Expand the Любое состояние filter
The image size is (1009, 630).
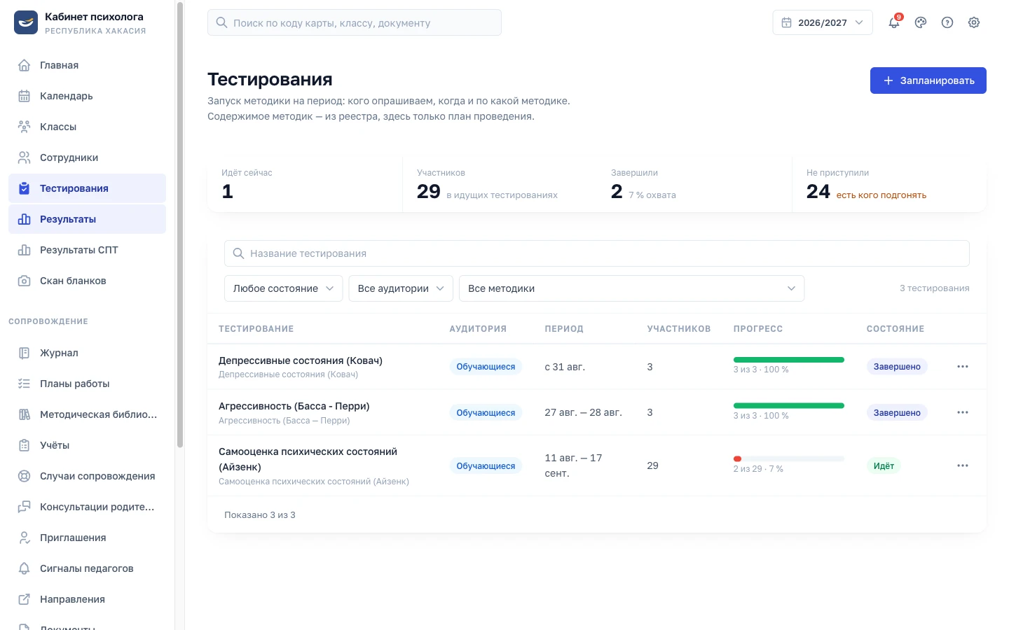pyautogui.click(x=283, y=288)
